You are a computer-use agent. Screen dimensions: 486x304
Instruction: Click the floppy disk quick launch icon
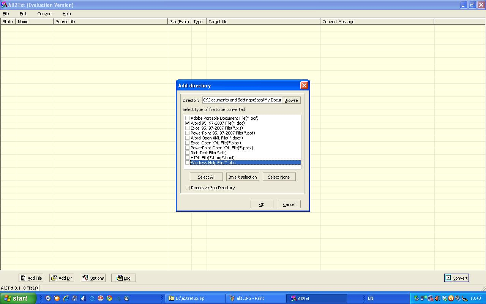[x=74, y=298]
